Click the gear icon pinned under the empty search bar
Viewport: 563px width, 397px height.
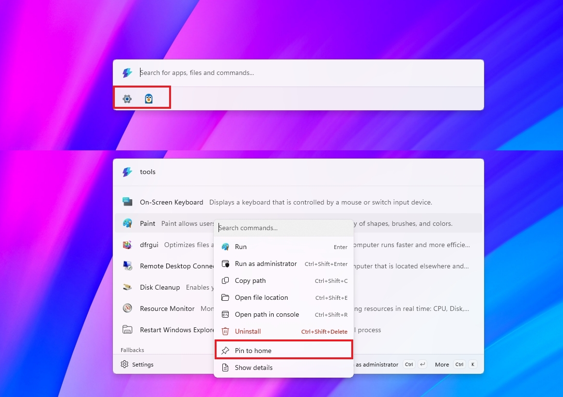(127, 99)
